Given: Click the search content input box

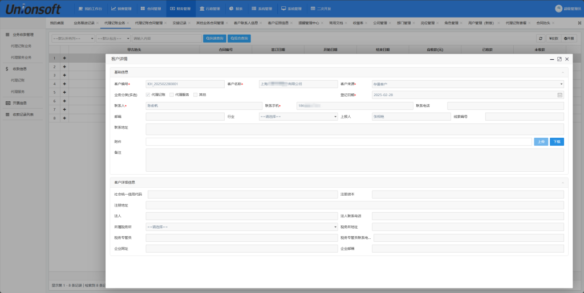Looking at the screenshot, I should [167, 38].
